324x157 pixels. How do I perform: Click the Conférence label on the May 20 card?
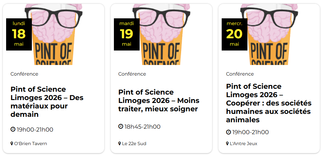pos(240,74)
